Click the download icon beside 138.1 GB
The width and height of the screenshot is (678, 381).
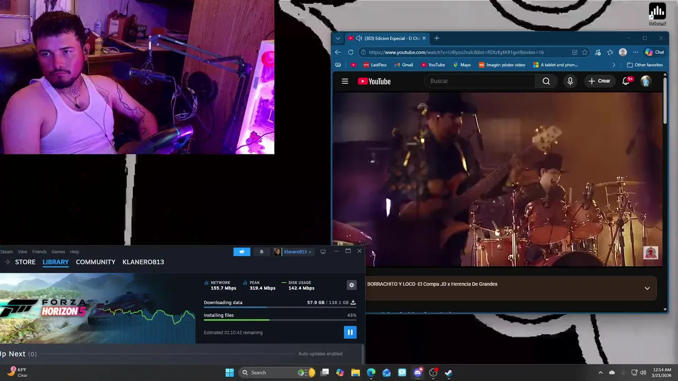pos(353,302)
